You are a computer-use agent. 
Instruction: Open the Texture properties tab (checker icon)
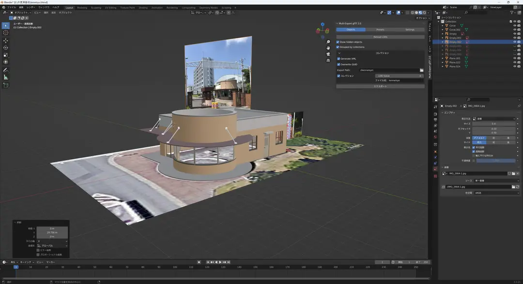click(x=435, y=176)
